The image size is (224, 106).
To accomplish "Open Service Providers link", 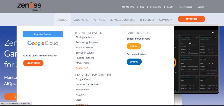I will point(85,52).
